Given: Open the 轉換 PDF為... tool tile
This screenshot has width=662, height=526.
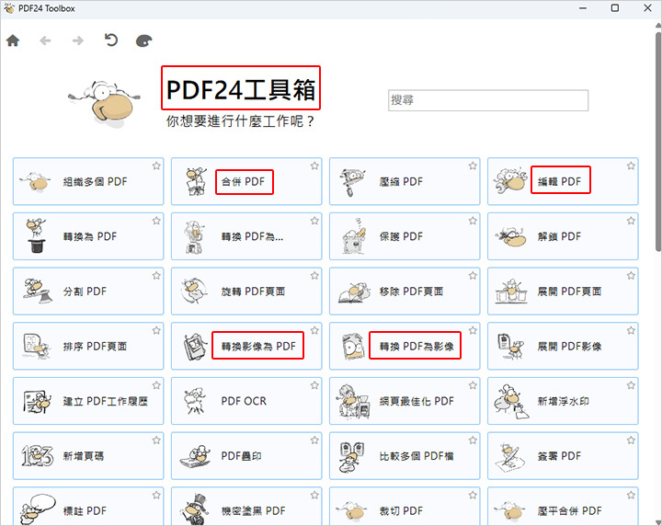Looking at the screenshot, I should point(246,236).
